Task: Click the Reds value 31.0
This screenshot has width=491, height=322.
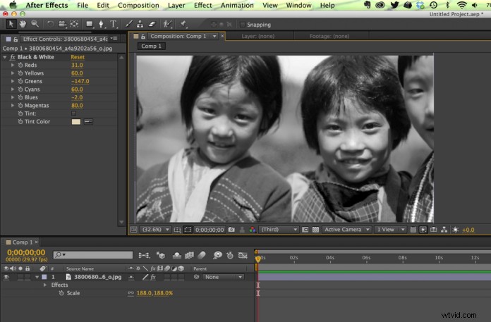Action: point(77,65)
